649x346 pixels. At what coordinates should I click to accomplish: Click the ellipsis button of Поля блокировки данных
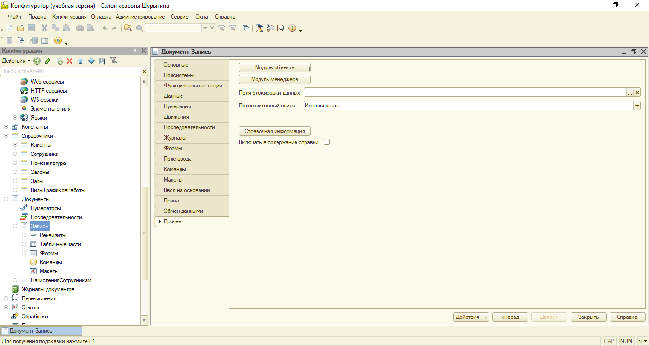(630, 93)
